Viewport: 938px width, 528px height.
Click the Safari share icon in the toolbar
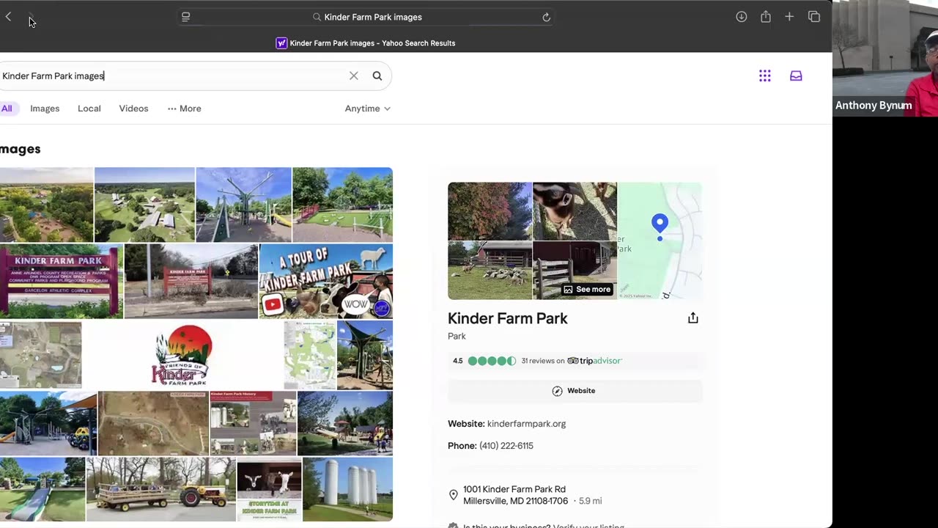click(765, 17)
